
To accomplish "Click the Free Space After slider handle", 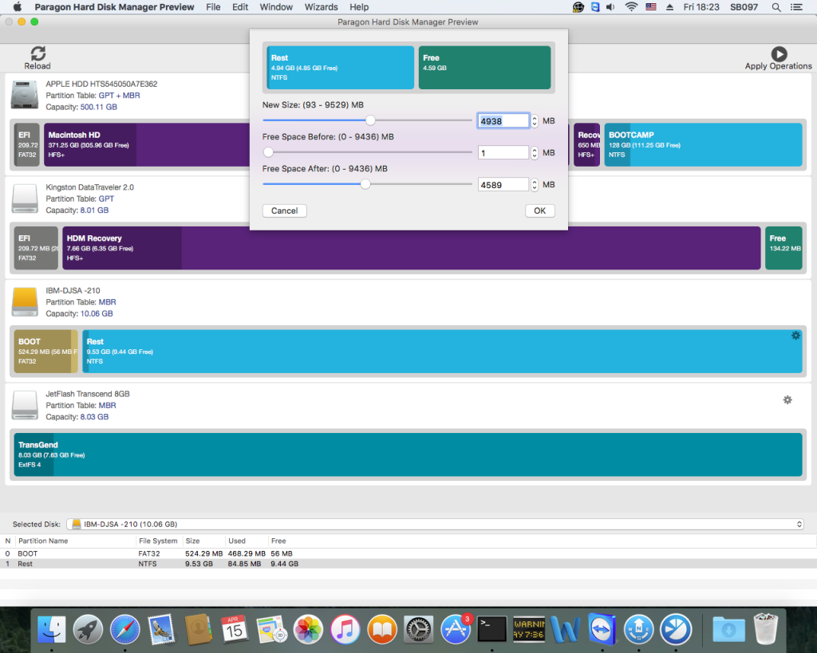I will point(365,184).
